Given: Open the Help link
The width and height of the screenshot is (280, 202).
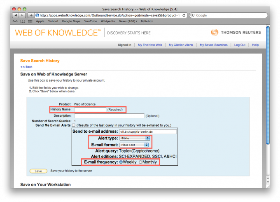Looking at the screenshot, I should click(255, 45).
